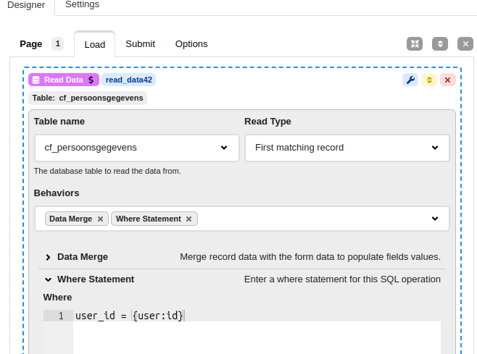The height and width of the screenshot is (354, 477).
Task: Open Read Data settings wrench icon
Action: (410, 80)
